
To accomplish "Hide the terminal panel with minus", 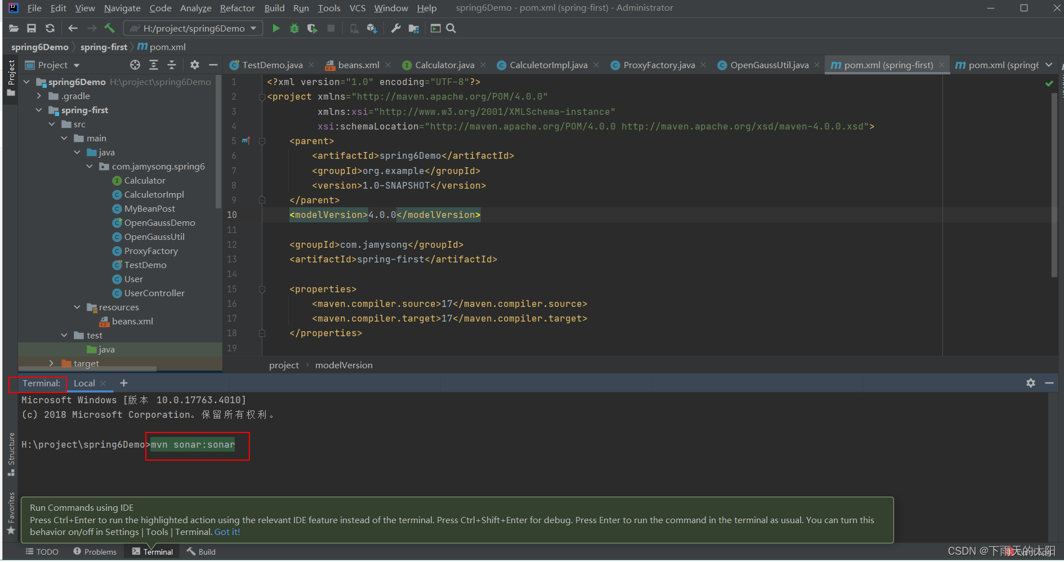I will coord(1049,383).
